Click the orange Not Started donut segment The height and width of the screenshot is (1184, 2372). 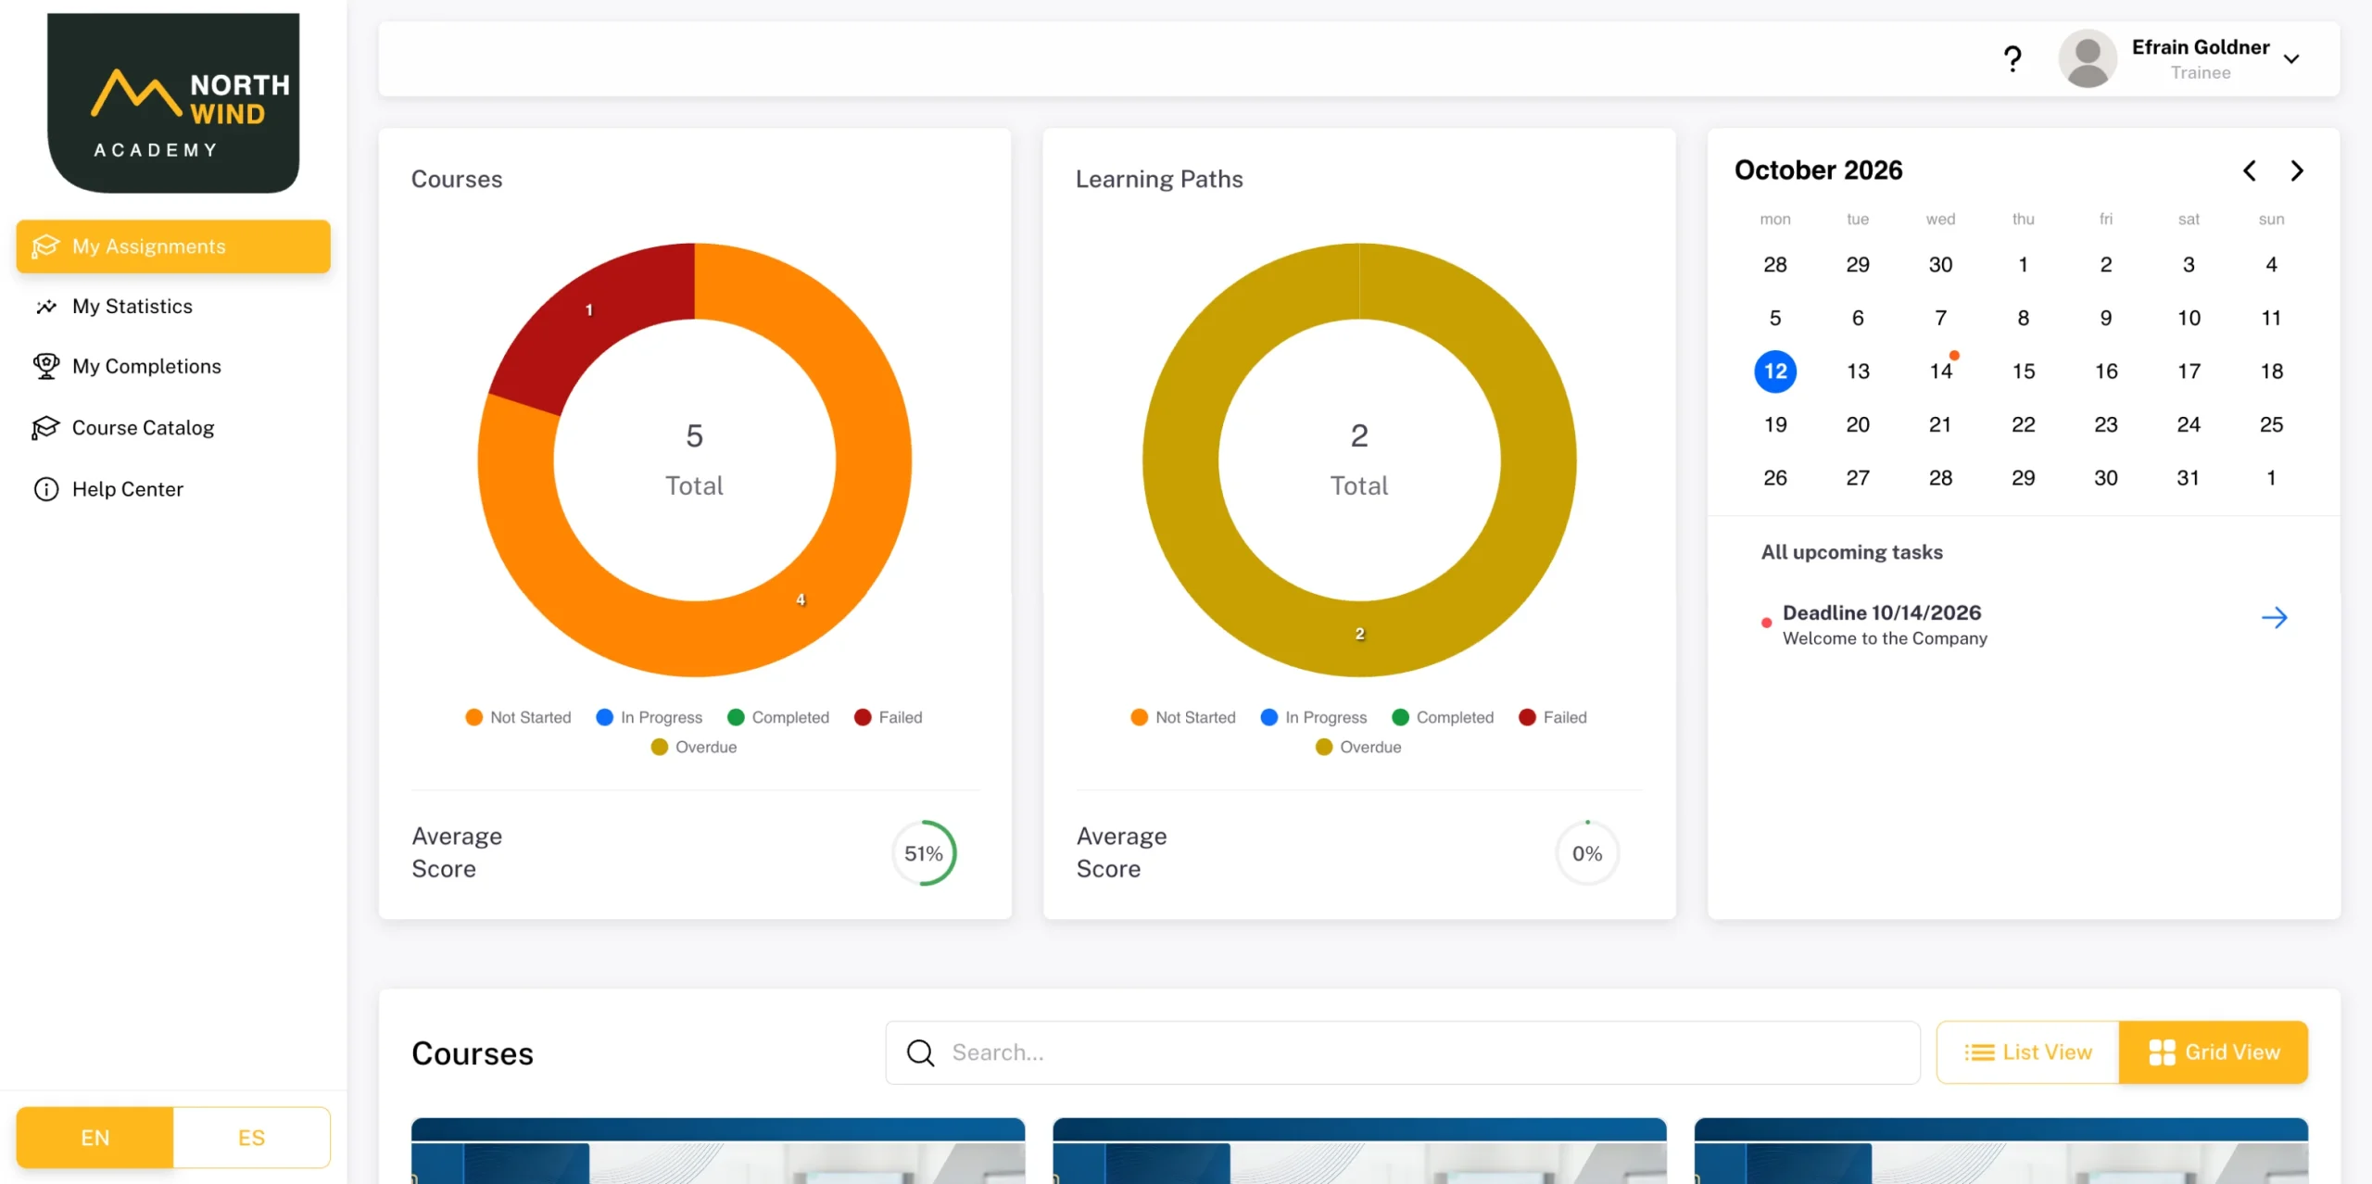[x=801, y=599]
